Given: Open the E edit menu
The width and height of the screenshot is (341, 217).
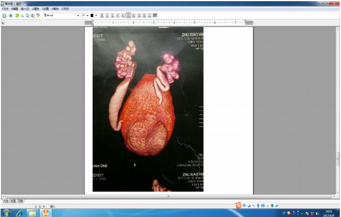Looking at the screenshot, I should click(x=14, y=9).
